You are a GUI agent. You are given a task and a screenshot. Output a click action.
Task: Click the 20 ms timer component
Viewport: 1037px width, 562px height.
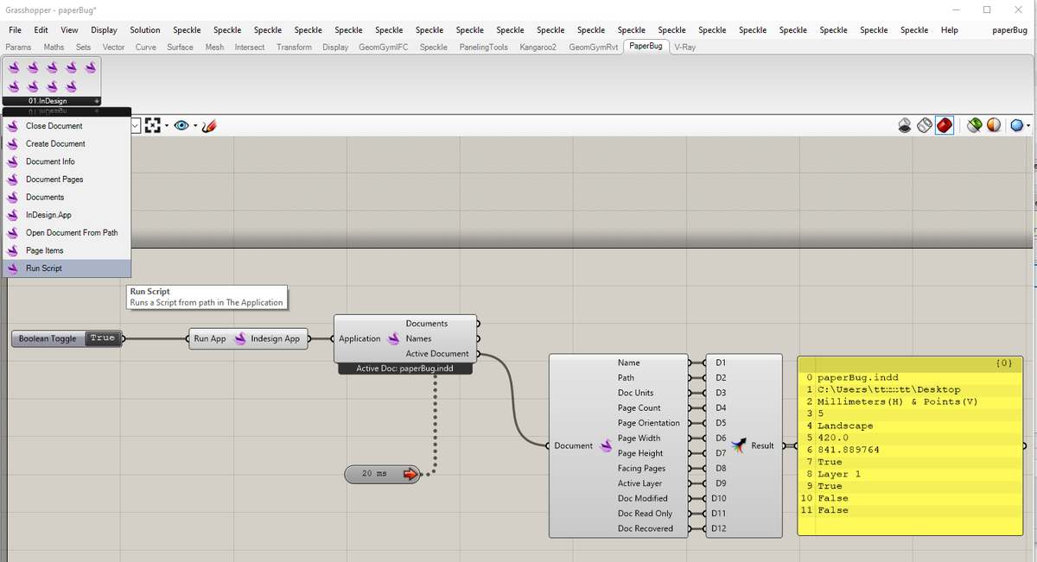pos(381,473)
